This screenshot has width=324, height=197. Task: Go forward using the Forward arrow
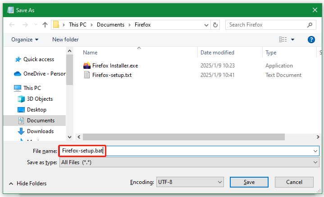[25, 25]
